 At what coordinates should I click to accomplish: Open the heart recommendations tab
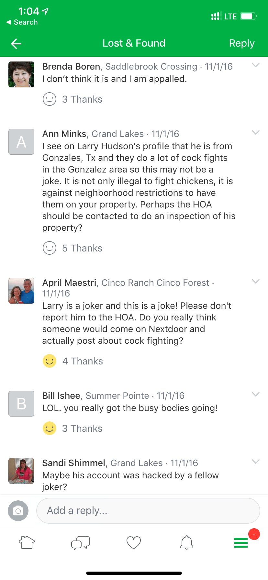click(x=134, y=542)
